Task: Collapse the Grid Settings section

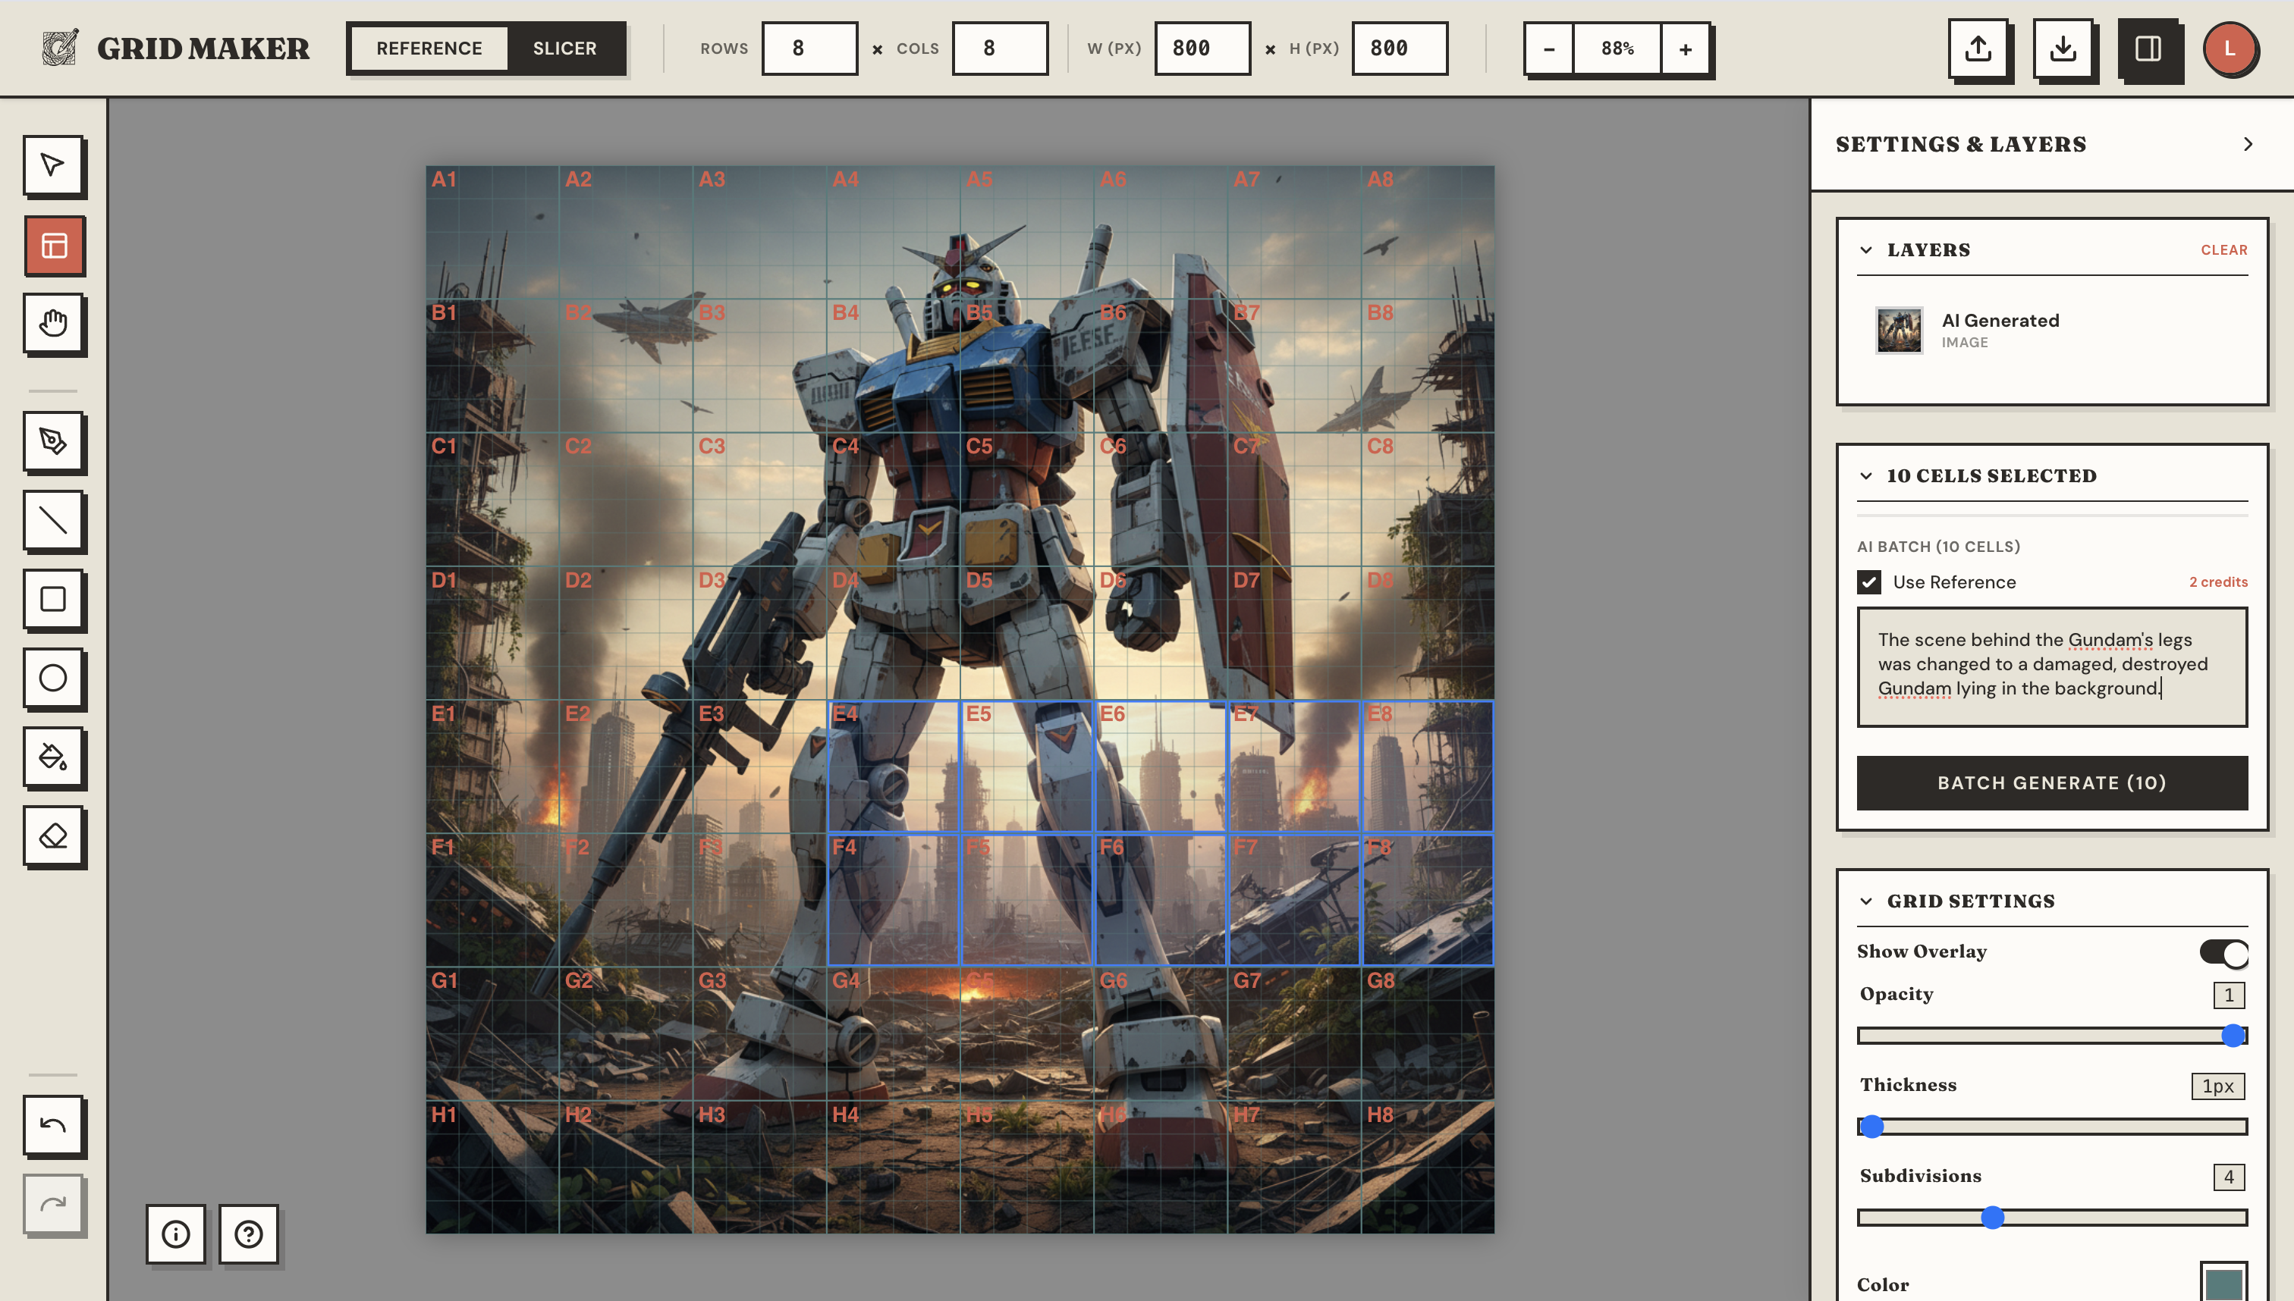Action: (x=1866, y=901)
